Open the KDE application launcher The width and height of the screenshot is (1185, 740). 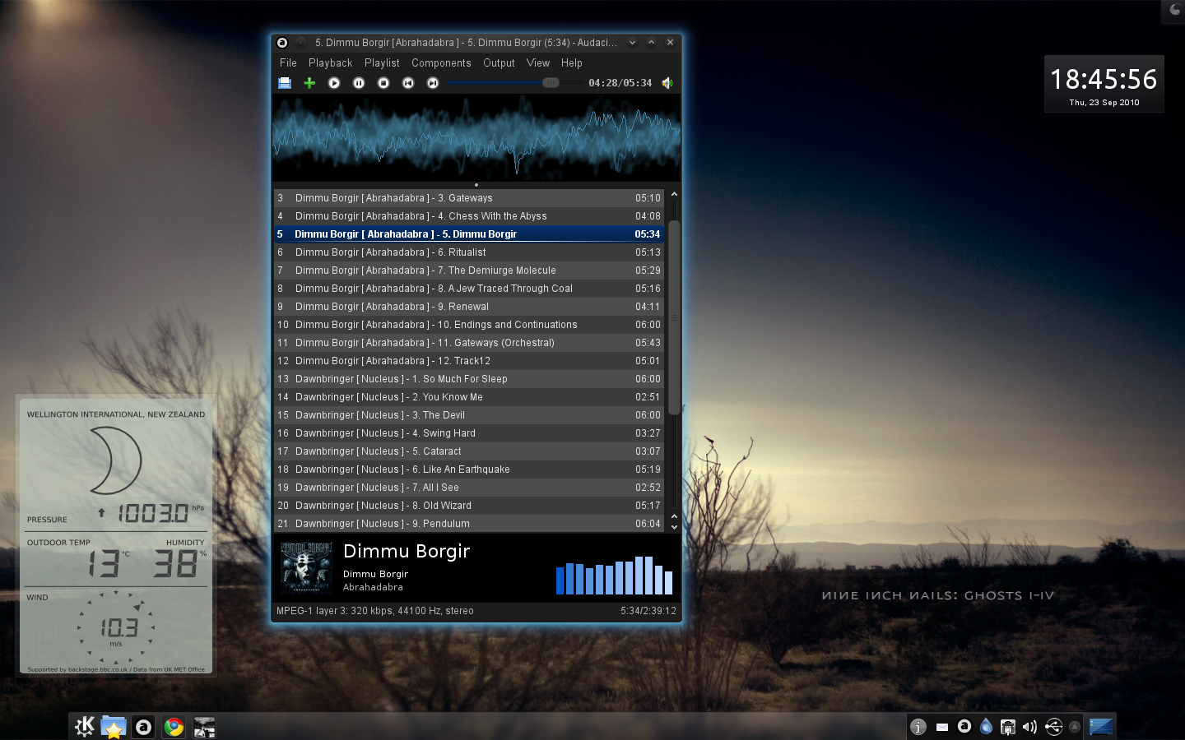85,726
